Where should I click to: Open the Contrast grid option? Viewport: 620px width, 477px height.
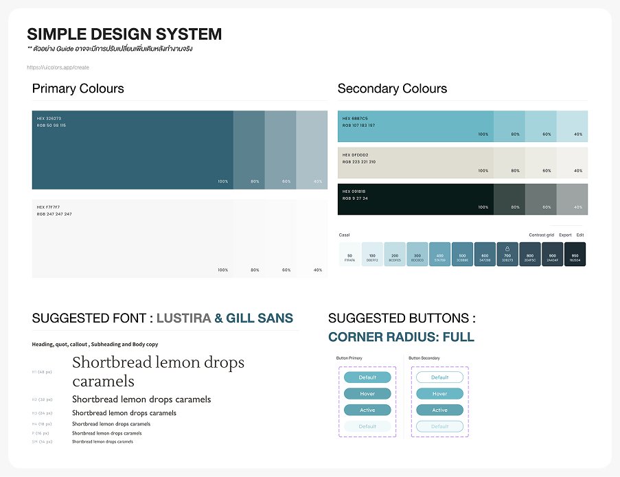[541, 235]
